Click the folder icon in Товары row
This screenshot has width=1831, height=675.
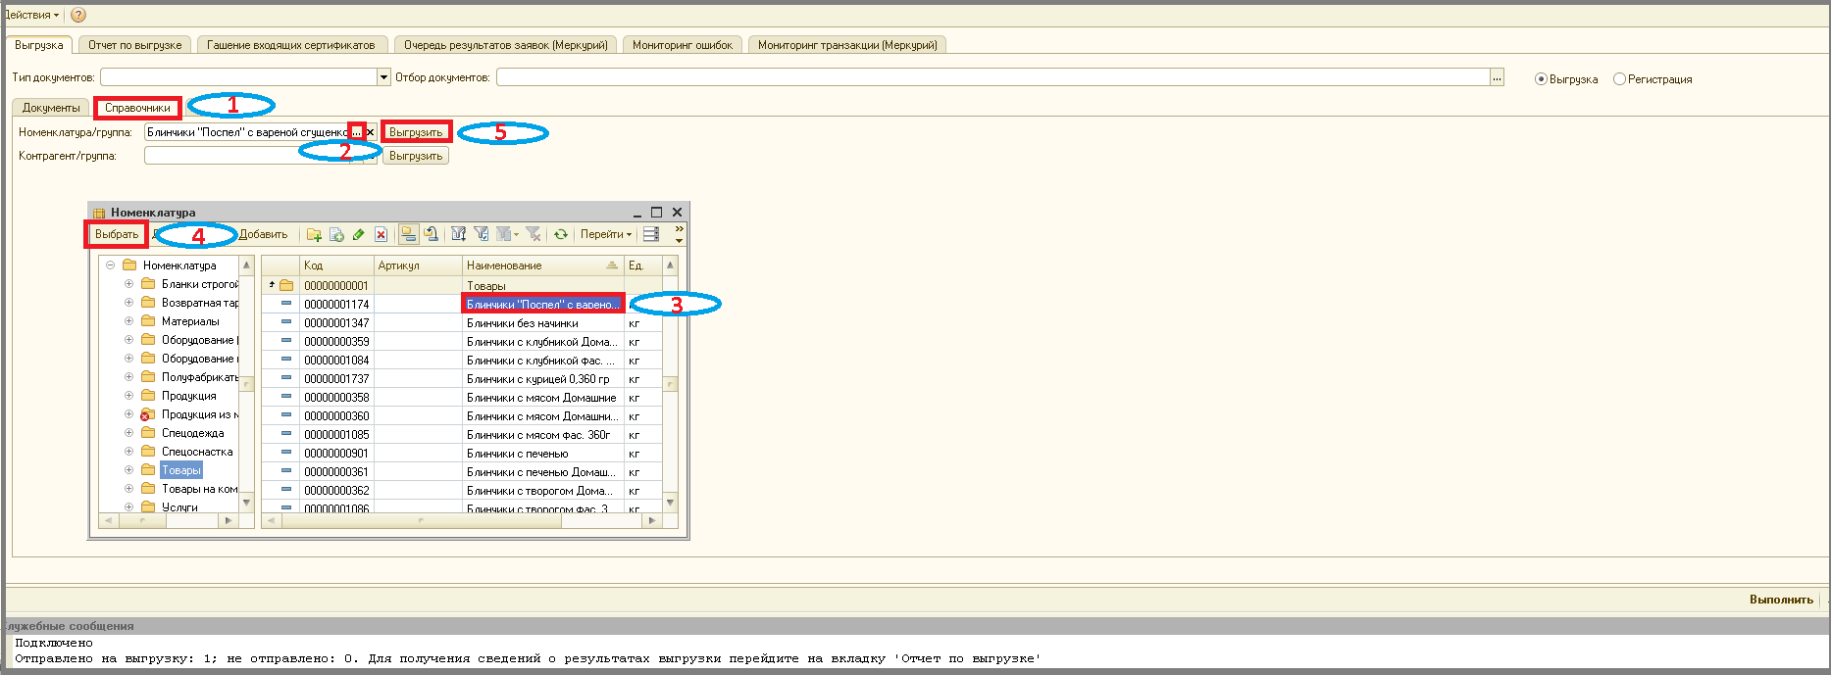(x=286, y=285)
